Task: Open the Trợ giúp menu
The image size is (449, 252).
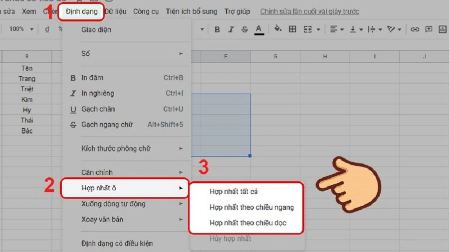Action: [x=237, y=11]
